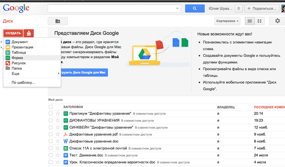The height and width of the screenshot is (167, 285).
Task: Click the blue search magnifier button
Action: pyautogui.click(x=195, y=8)
